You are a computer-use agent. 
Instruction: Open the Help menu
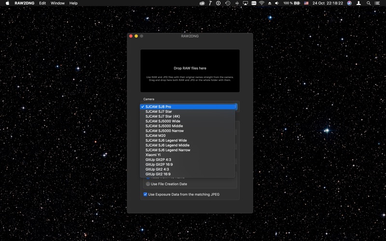tap(73, 3)
